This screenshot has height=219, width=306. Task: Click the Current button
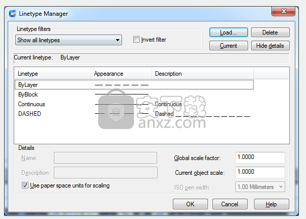tap(229, 46)
